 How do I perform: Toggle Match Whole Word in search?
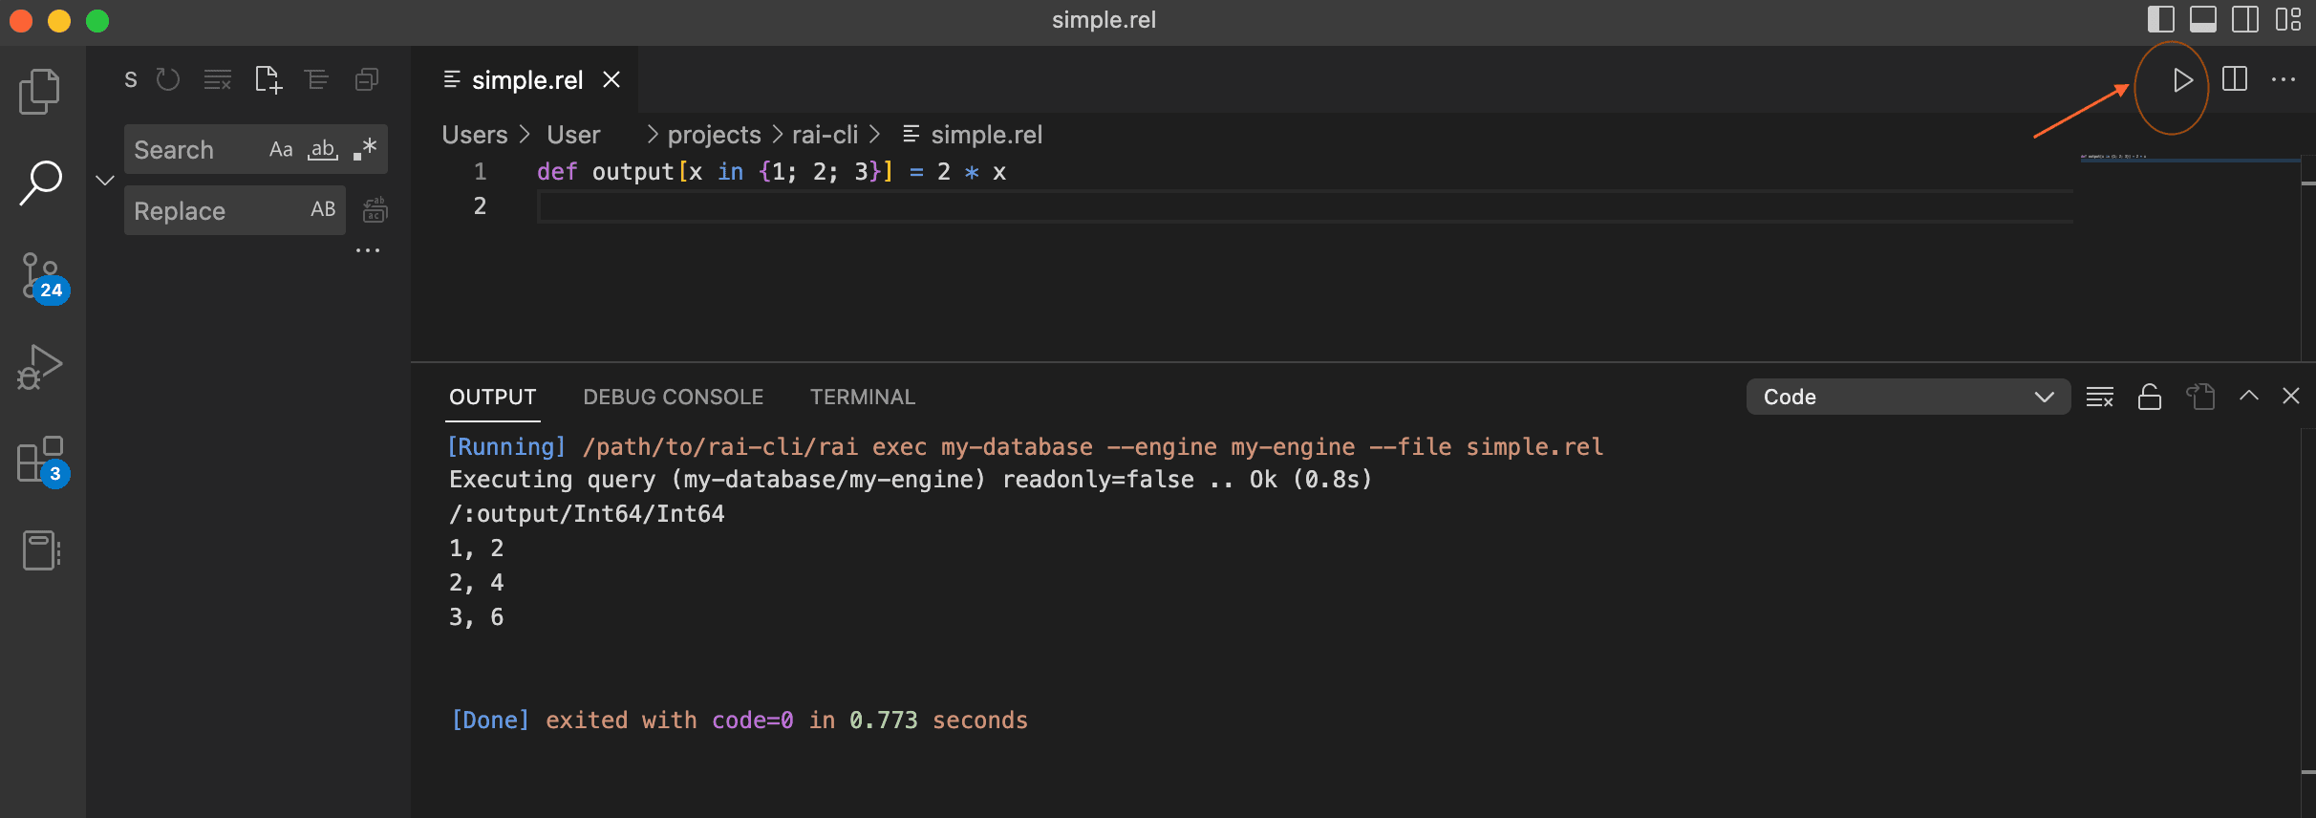(323, 150)
